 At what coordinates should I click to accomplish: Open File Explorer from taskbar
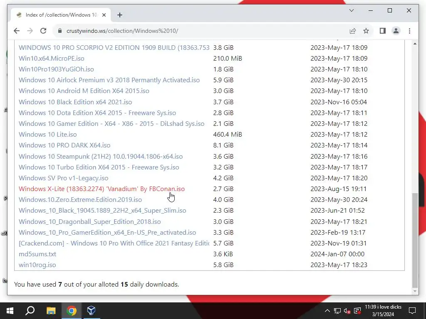[x=51, y=311]
